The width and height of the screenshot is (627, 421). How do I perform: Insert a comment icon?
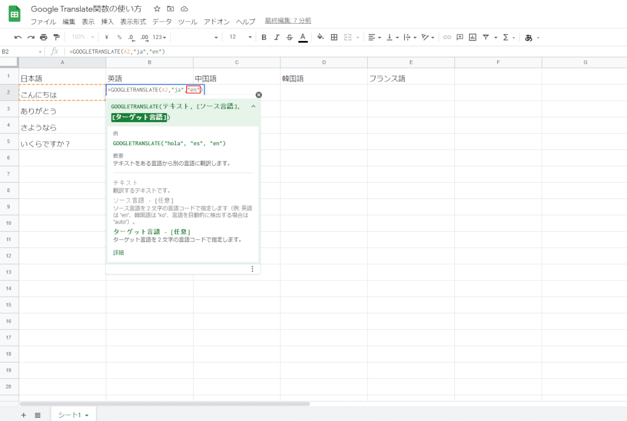pyautogui.click(x=460, y=37)
